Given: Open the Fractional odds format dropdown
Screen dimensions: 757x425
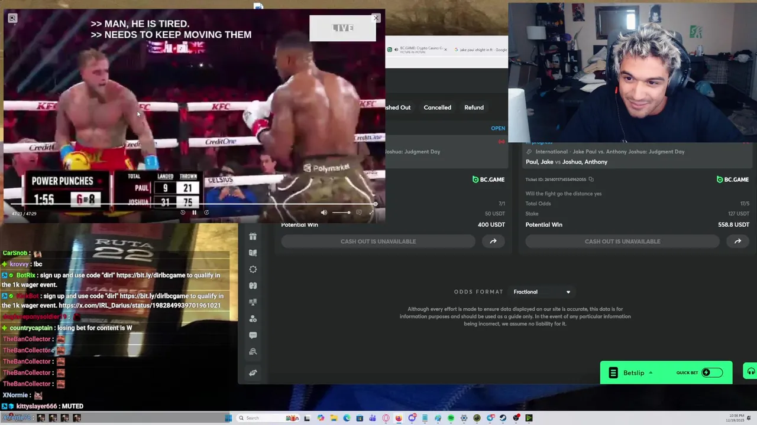Looking at the screenshot, I should (542, 292).
